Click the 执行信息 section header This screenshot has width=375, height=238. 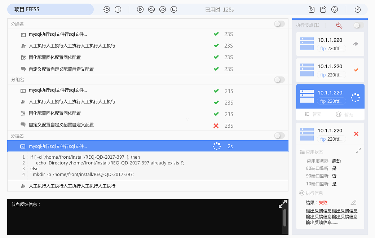(311, 193)
